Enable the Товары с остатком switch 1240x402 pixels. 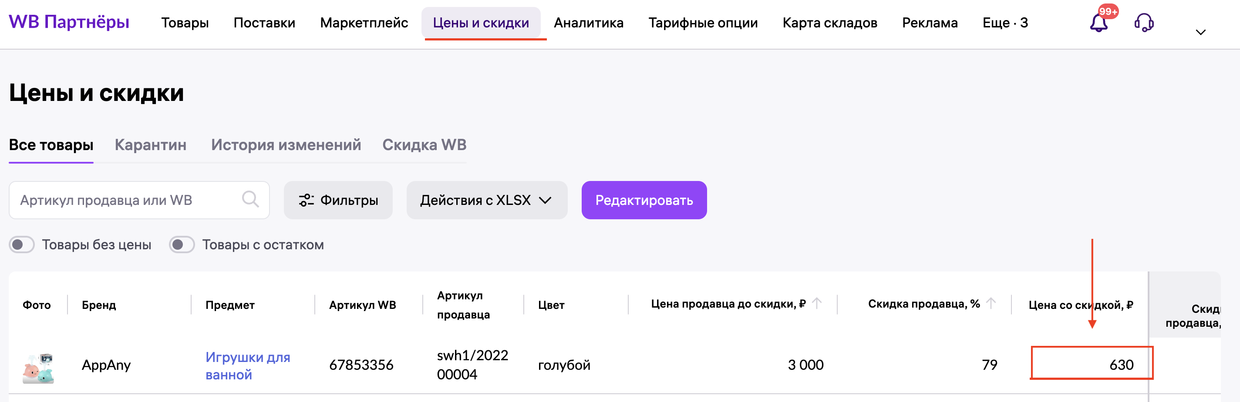pyautogui.click(x=182, y=245)
